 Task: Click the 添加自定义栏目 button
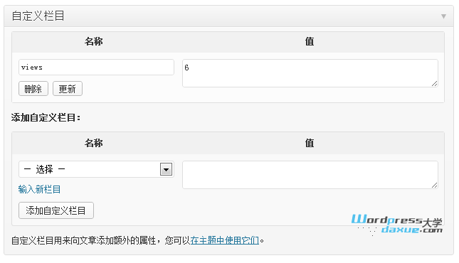tap(56, 210)
